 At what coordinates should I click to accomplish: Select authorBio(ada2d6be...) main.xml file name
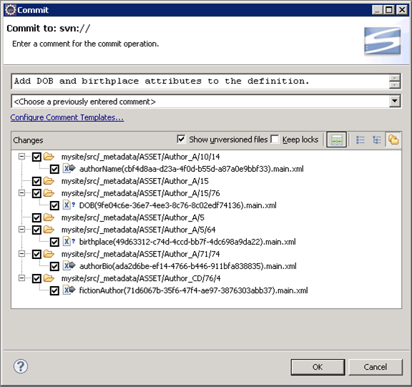pos(187,266)
